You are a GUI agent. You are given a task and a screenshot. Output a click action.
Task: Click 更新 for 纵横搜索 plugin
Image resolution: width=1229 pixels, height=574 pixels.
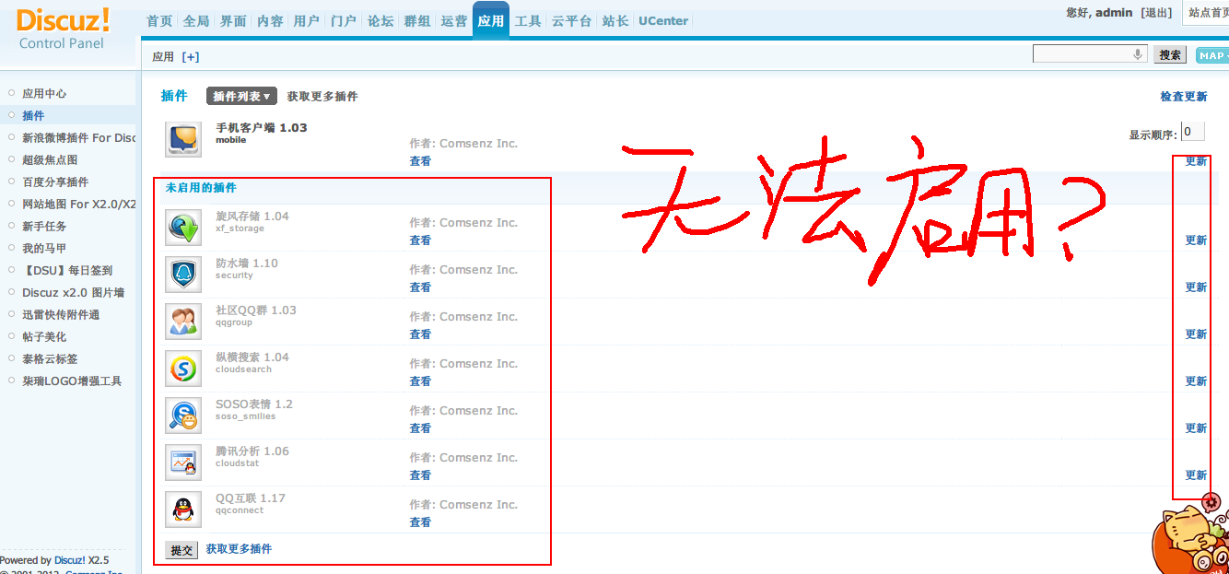(1196, 381)
